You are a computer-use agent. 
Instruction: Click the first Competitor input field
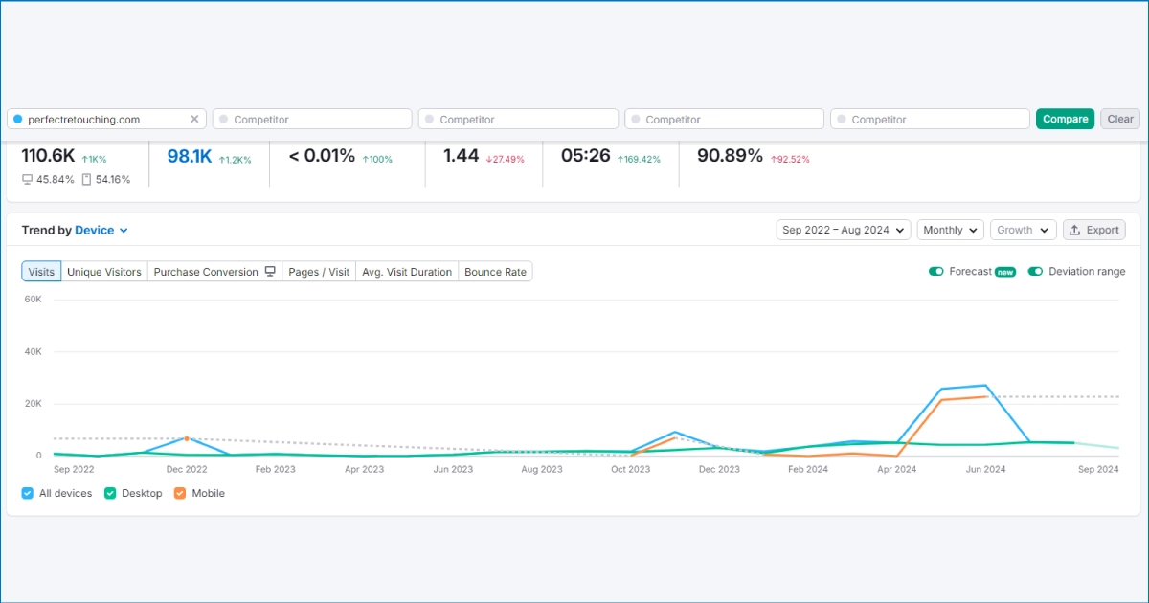312,119
